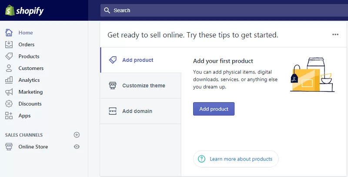This screenshot has width=348, height=177.
Task: Click the Add domain tab icon
Action: pos(113,111)
